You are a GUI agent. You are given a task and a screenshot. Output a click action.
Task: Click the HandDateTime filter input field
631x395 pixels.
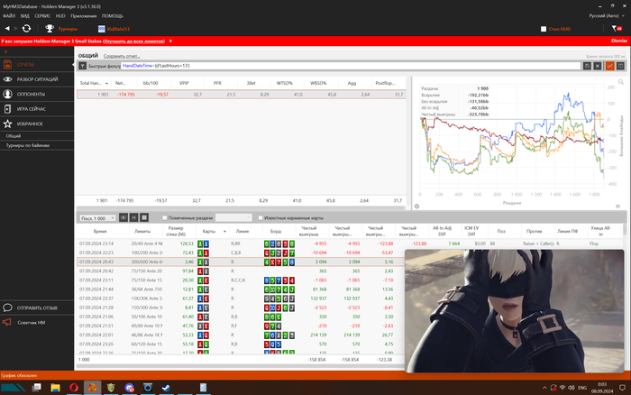click(x=350, y=66)
